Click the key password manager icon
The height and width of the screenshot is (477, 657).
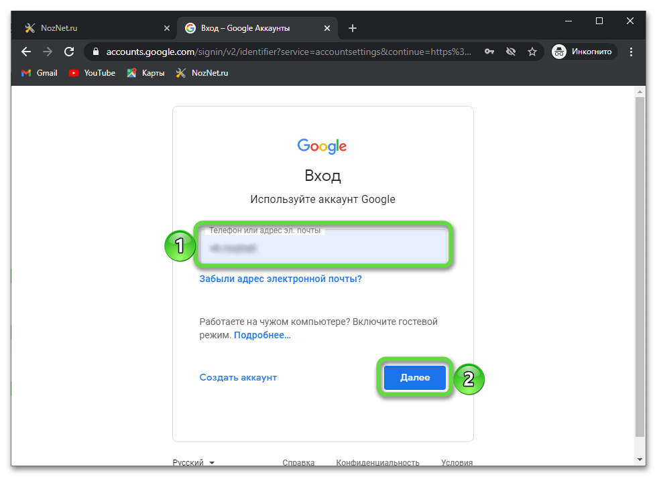point(489,52)
